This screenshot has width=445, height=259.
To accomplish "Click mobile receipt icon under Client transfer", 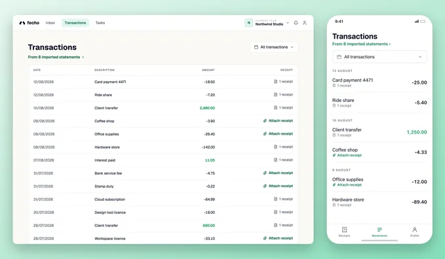I will pos(334,135).
